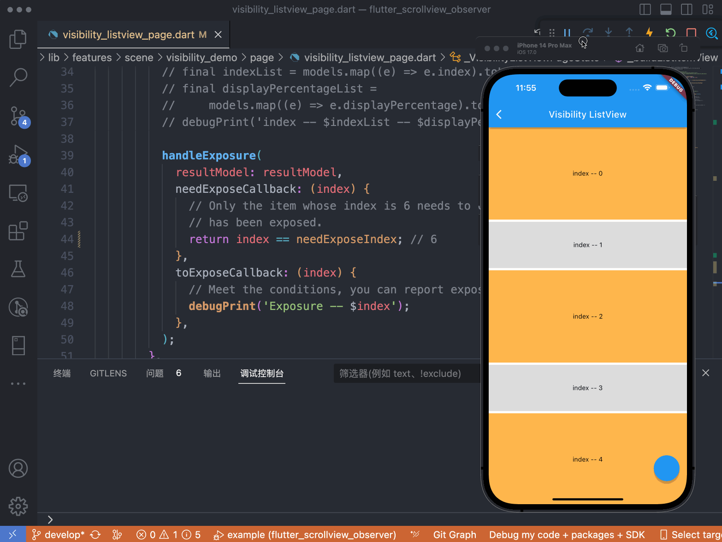This screenshot has height=542, width=722.
Task: Tap the 'index -- 0' list item
Action: click(587, 173)
